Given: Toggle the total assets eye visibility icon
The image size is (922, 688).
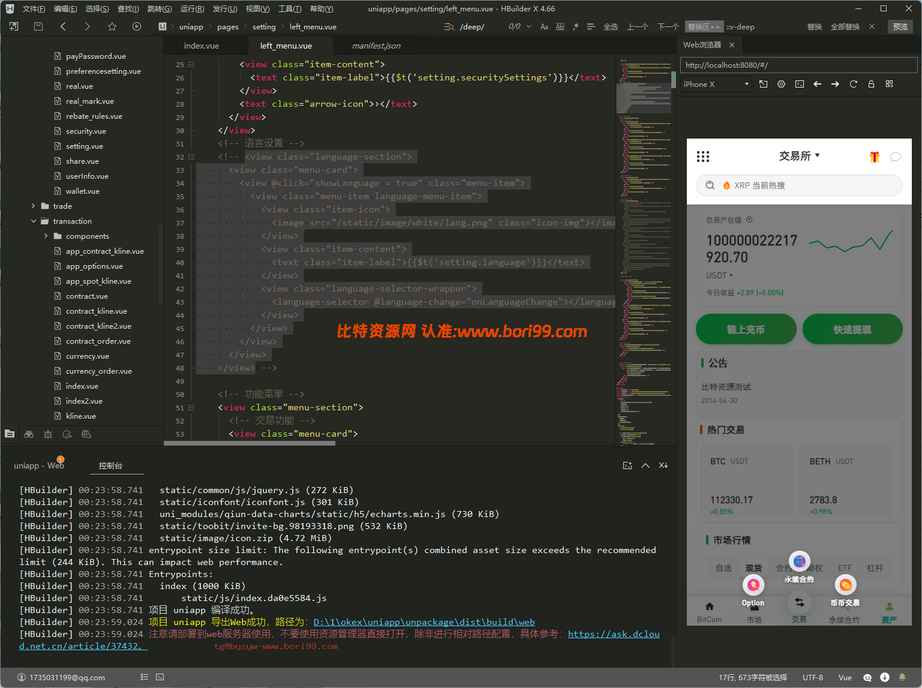Looking at the screenshot, I should click(x=749, y=220).
